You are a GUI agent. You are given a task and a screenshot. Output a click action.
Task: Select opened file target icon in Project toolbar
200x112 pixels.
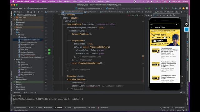point(28,12)
